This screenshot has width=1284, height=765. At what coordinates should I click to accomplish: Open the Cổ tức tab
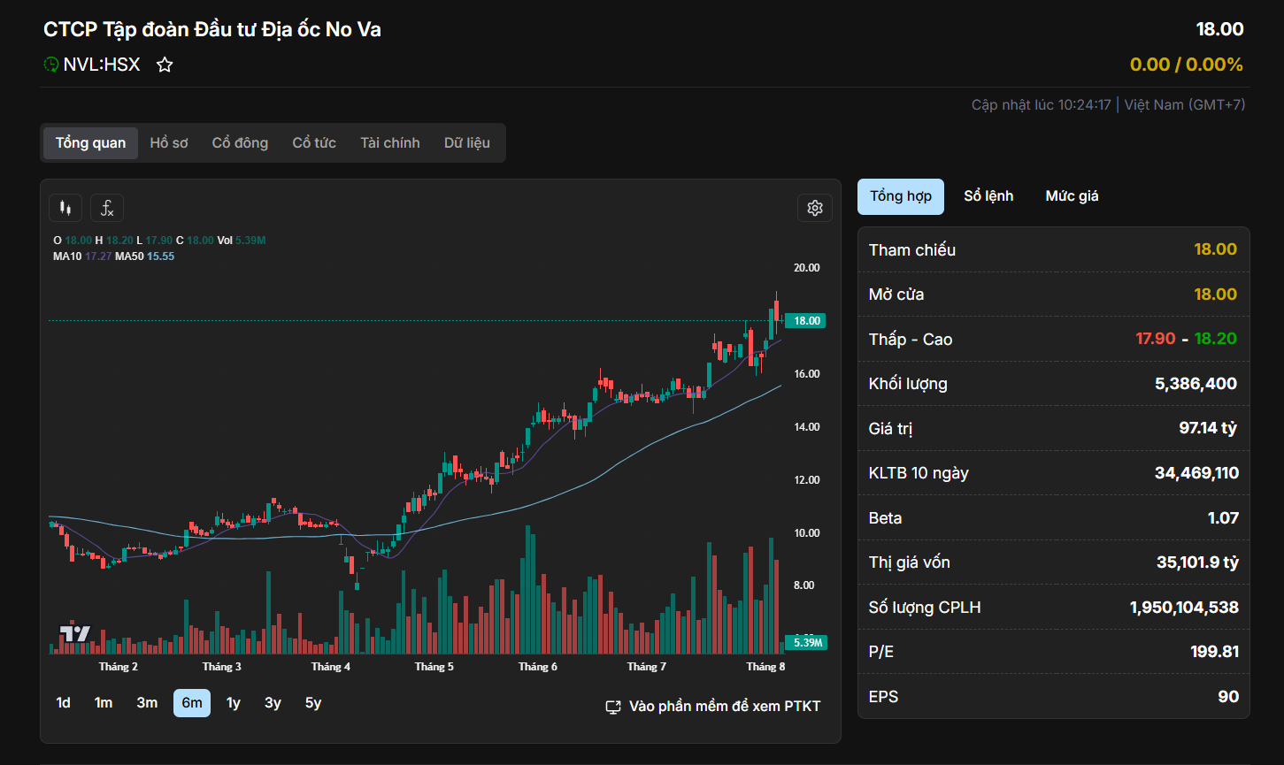(x=314, y=142)
